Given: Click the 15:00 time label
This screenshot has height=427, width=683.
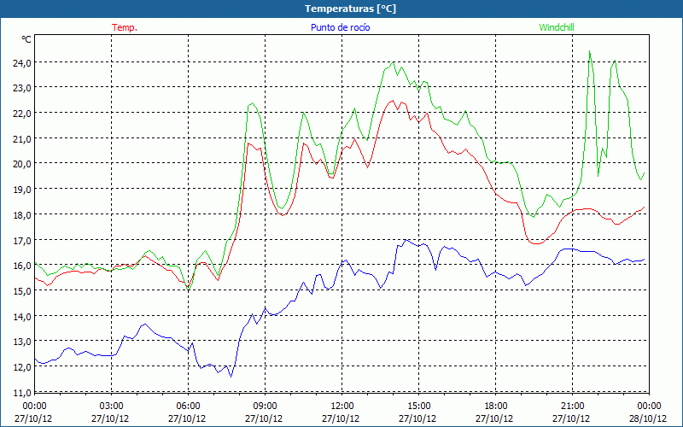Looking at the screenshot, I should click(x=419, y=406).
